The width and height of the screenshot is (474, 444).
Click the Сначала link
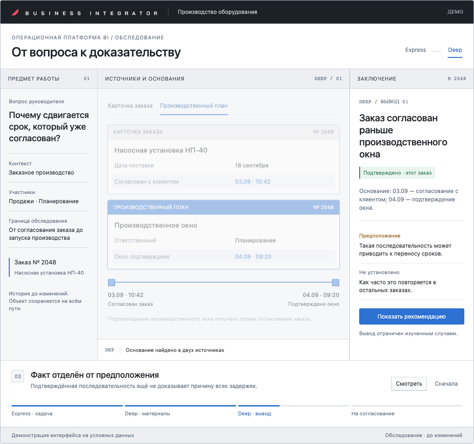[x=446, y=384]
